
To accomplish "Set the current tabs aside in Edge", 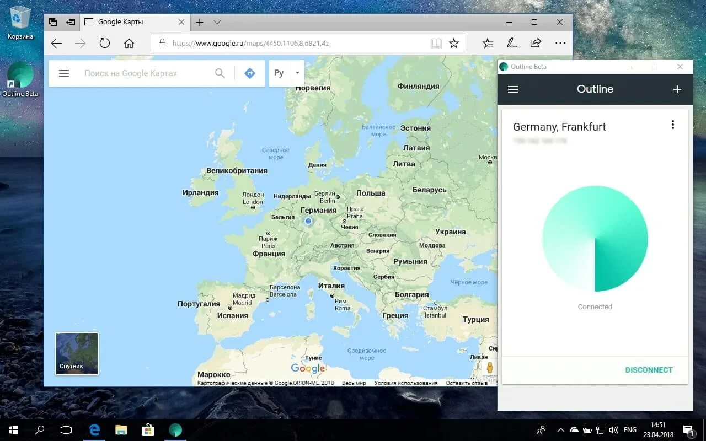I will click(71, 22).
